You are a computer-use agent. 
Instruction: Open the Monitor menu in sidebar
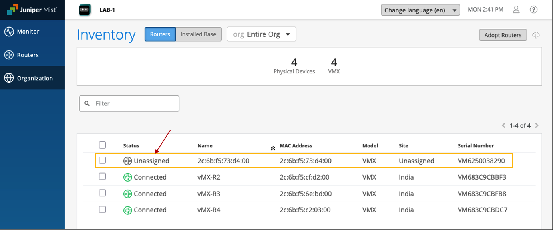pyautogui.click(x=28, y=32)
